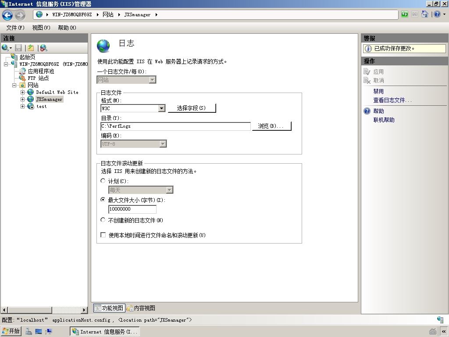This screenshot has height=337, width=449.
Task: Click the Stop loading icon
Action: pyautogui.click(x=414, y=14)
